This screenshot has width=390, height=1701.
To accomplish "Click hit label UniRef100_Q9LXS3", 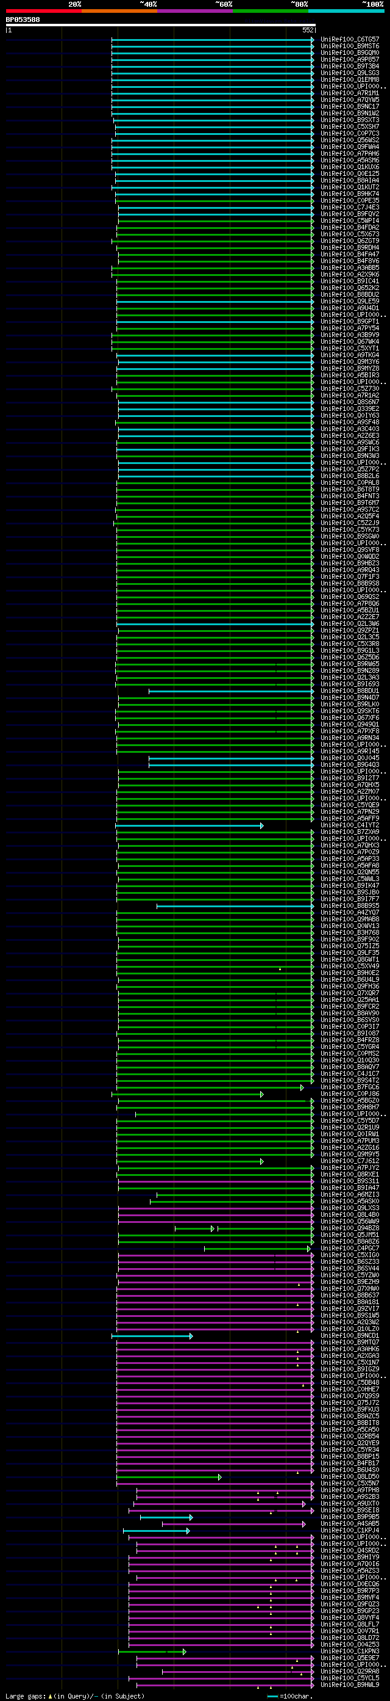I will click(350, 1208).
